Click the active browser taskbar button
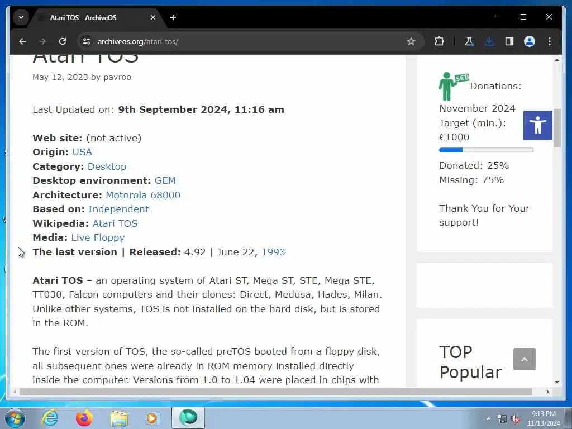 point(188,418)
